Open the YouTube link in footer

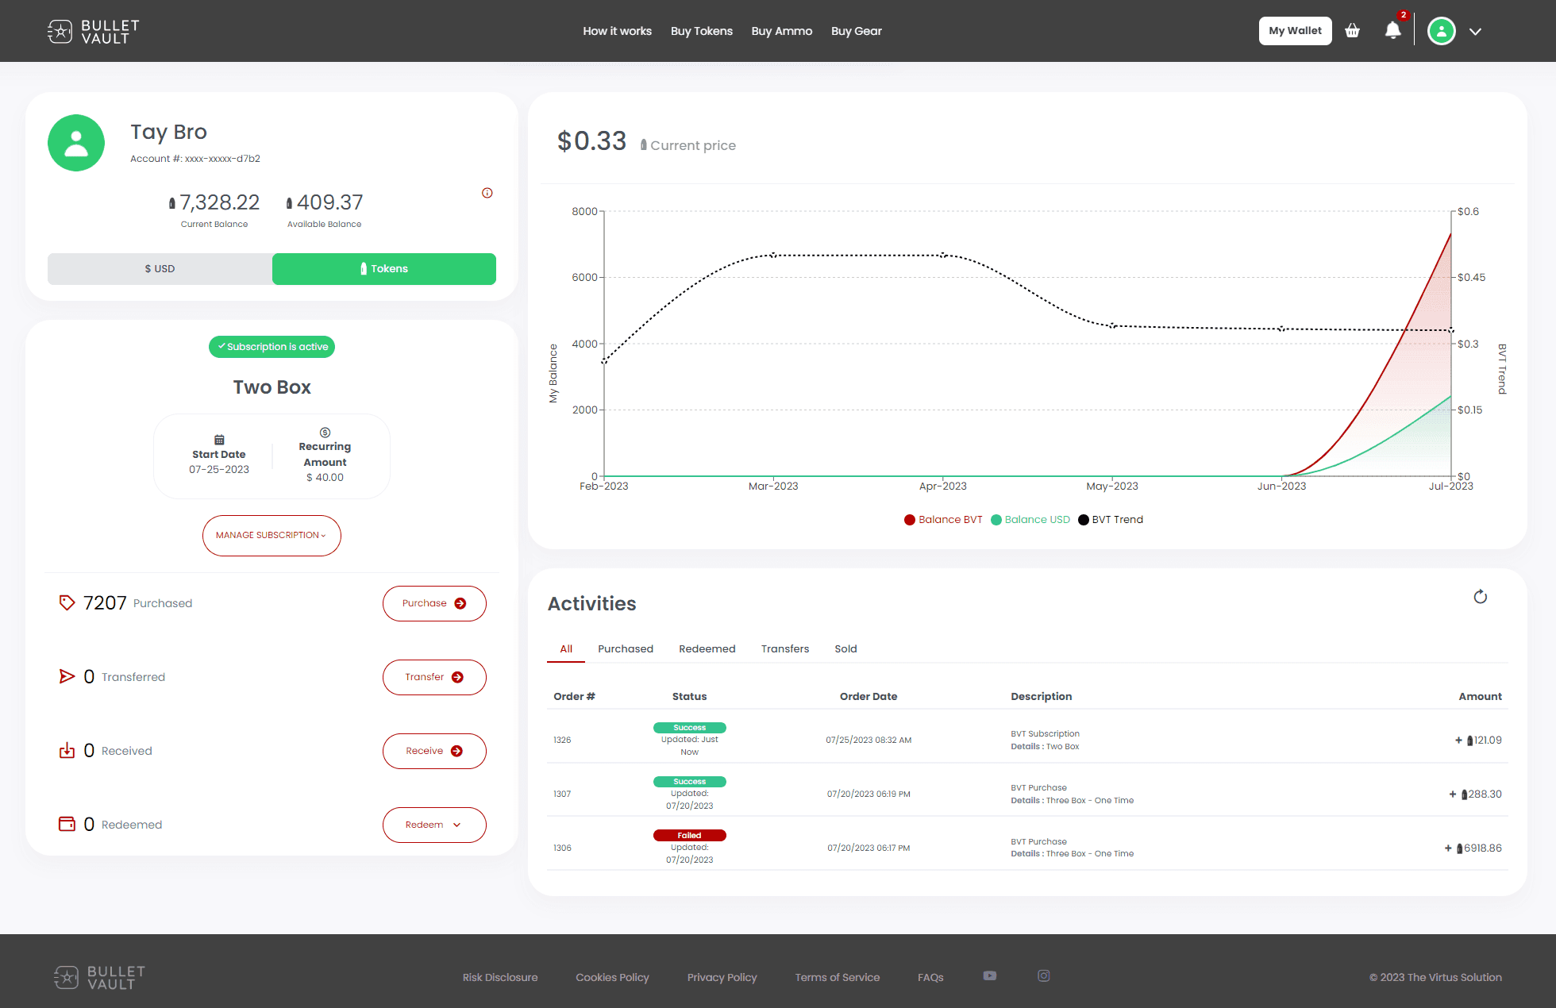pos(989,976)
